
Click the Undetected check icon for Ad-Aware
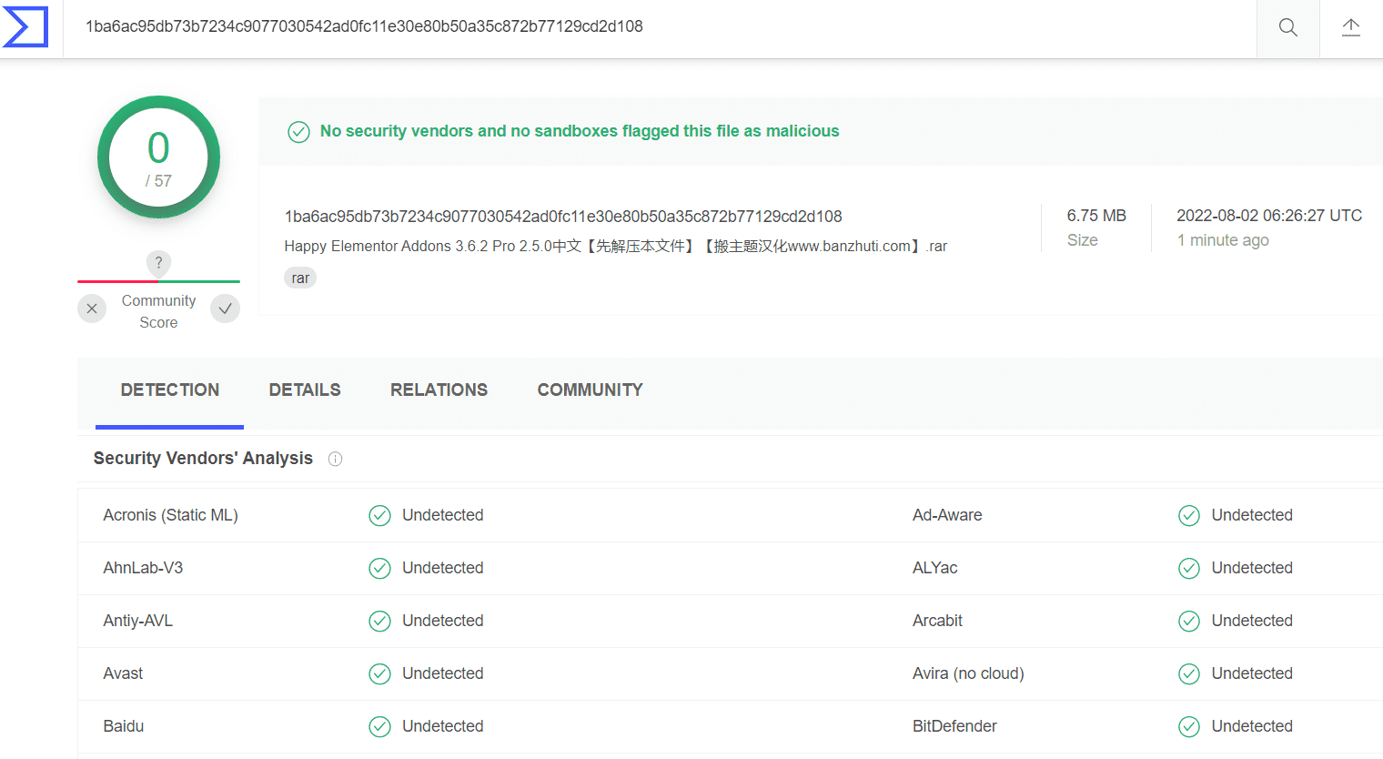pyautogui.click(x=1189, y=516)
